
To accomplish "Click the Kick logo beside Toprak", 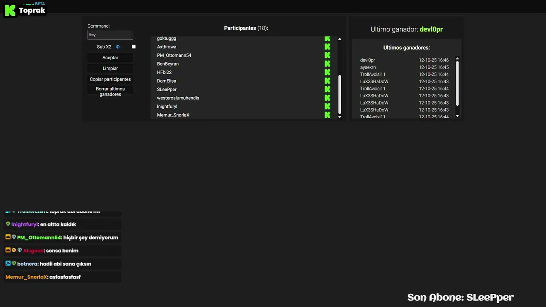I will [10, 11].
